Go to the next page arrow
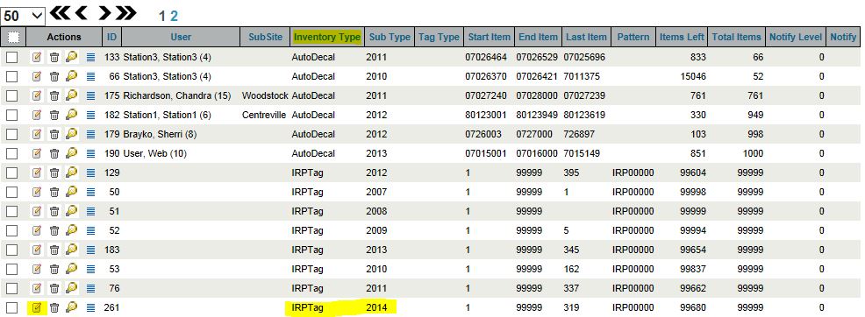This screenshot has width=865, height=317. (104, 14)
